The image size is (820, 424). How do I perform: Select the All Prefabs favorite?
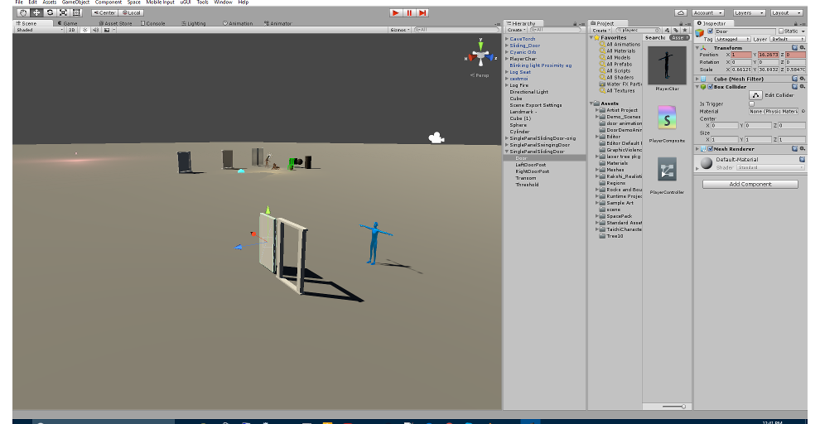click(x=620, y=65)
